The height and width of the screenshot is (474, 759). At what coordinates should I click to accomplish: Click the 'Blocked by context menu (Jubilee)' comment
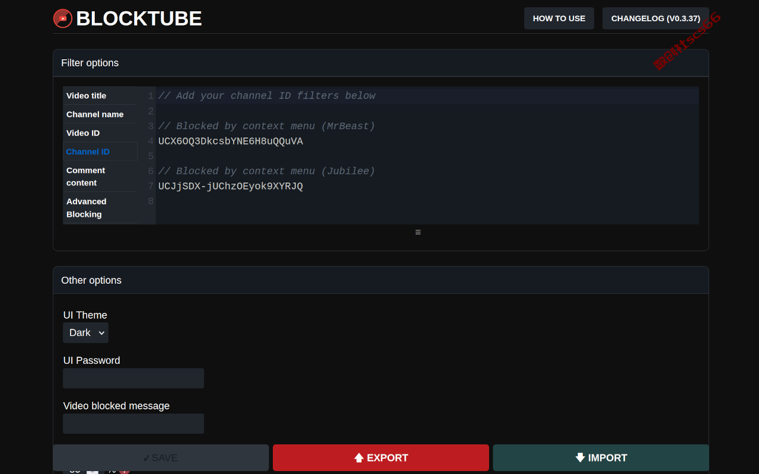267,171
